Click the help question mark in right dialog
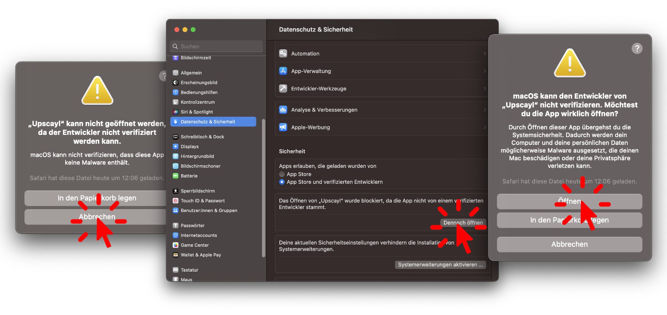 click(637, 49)
